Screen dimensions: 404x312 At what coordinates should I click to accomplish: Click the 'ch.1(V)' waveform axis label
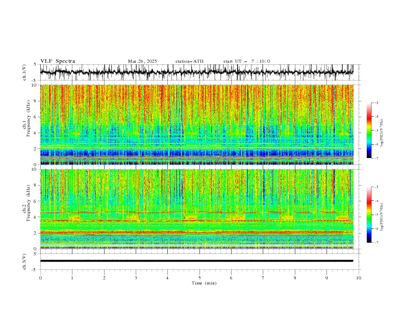(24, 72)
